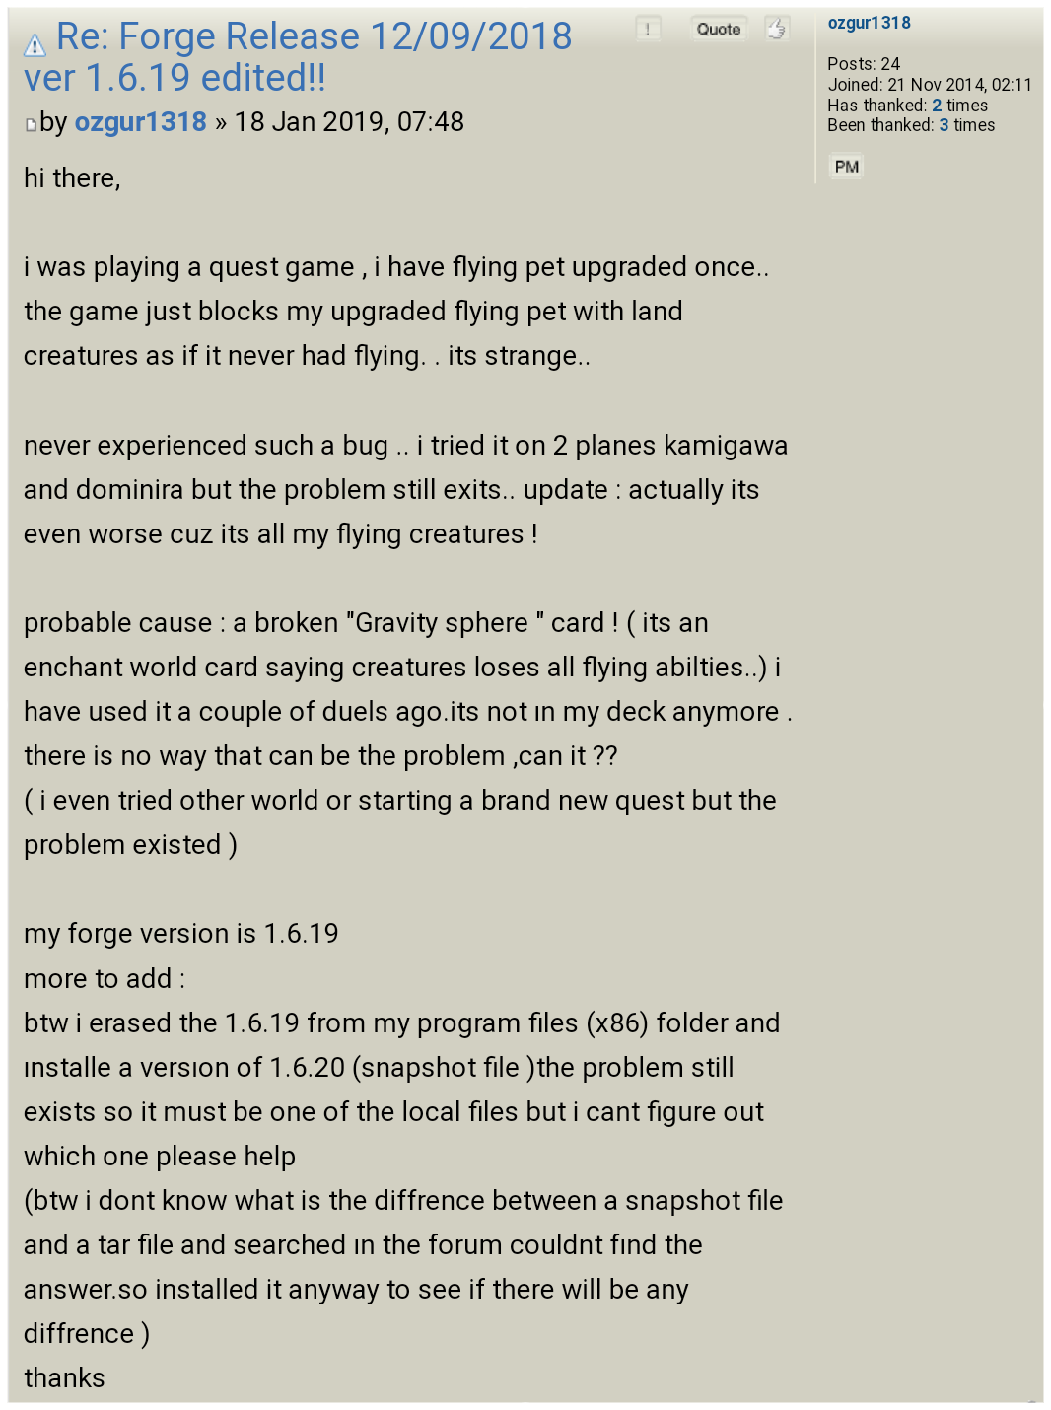Open ozgur1318 link at top of profile panel

tap(870, 23)
